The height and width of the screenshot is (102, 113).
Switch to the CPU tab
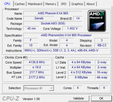[7, 4]
